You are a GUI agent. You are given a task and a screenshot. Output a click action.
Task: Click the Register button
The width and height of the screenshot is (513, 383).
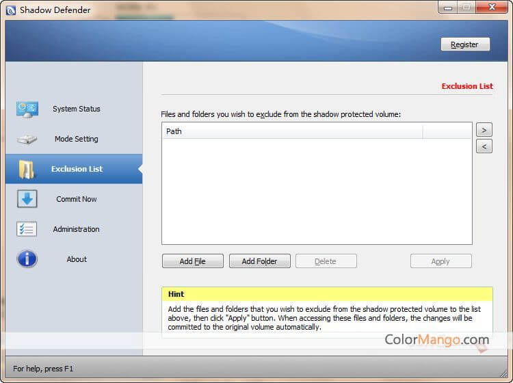pyautogui.click(x=465, y=44)
